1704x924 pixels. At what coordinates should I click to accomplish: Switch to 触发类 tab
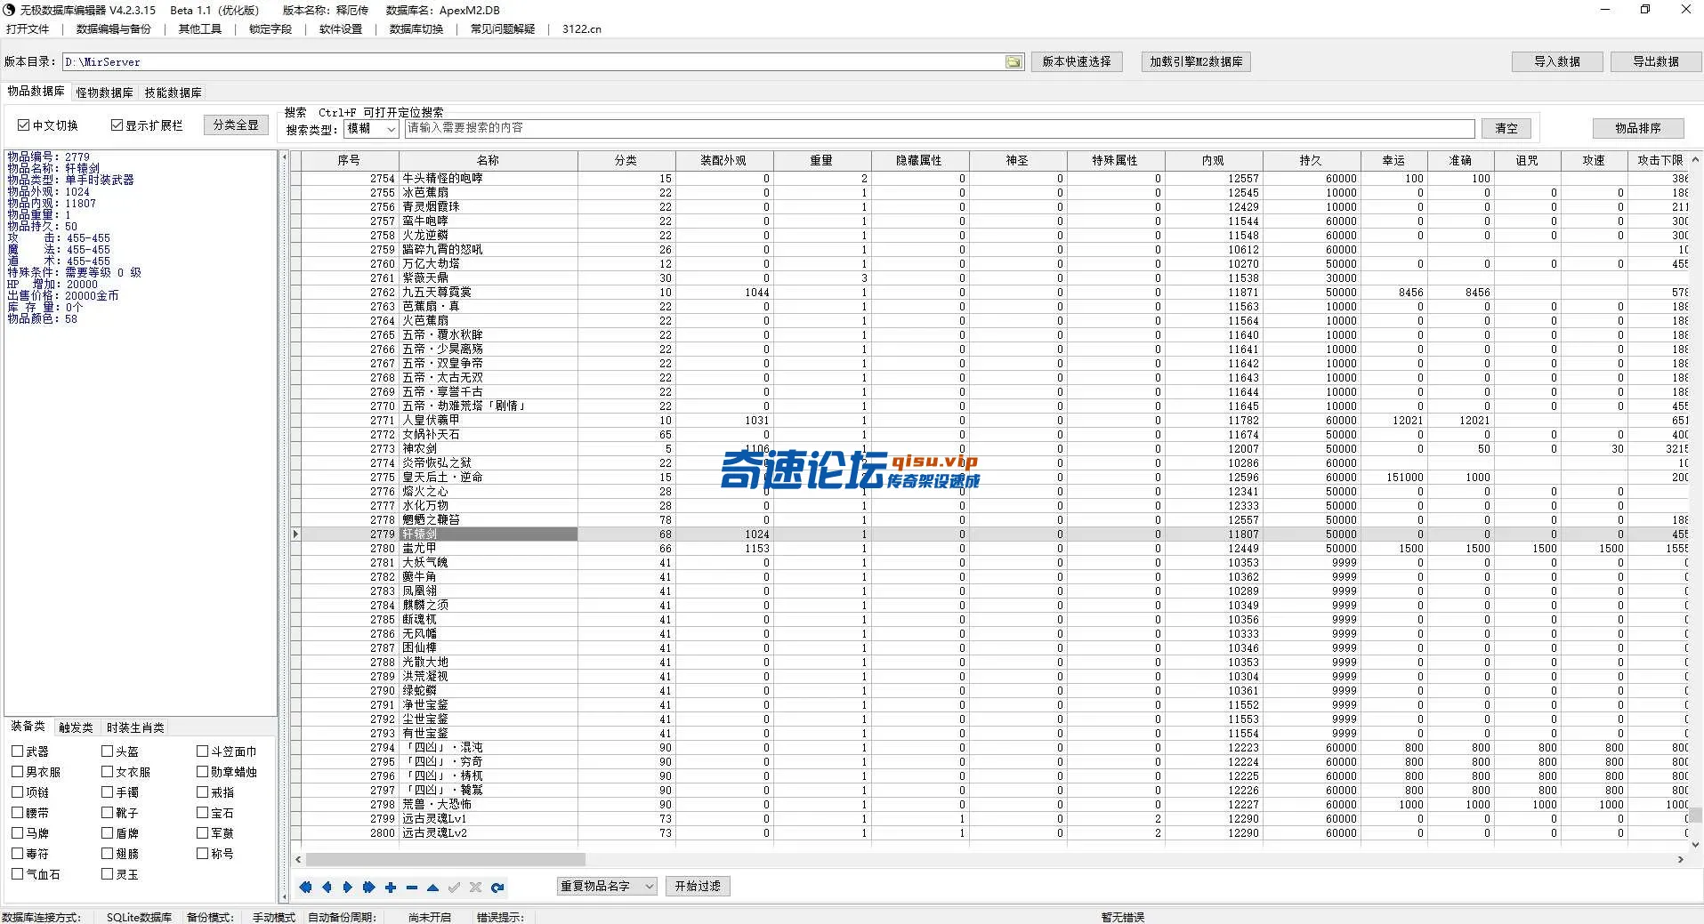tap(76, 727)
